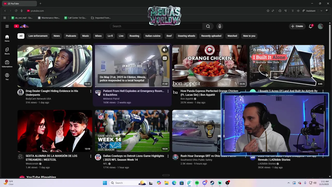Open Spotify from the taskbar
The width and height of the screenshot is (332, 187).
(197, 183)
